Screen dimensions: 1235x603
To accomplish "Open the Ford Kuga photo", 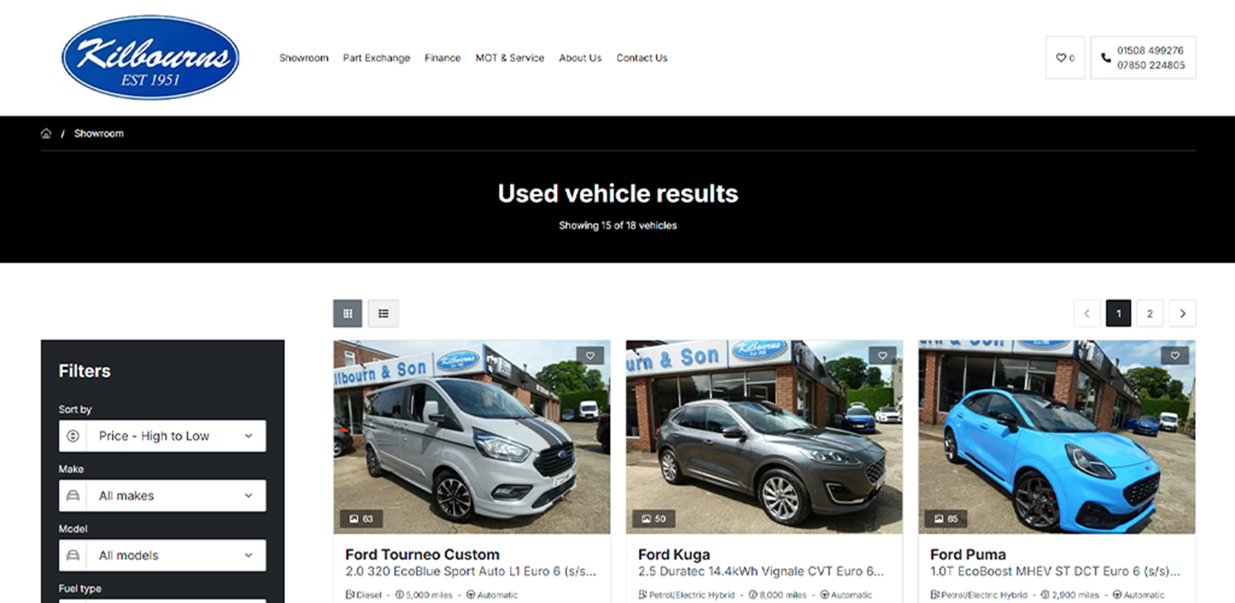I will tap(764, 437).
